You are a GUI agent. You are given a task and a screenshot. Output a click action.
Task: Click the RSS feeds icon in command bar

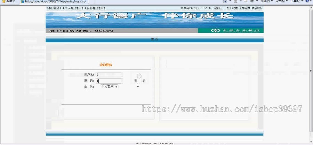[x=235, y=1]
